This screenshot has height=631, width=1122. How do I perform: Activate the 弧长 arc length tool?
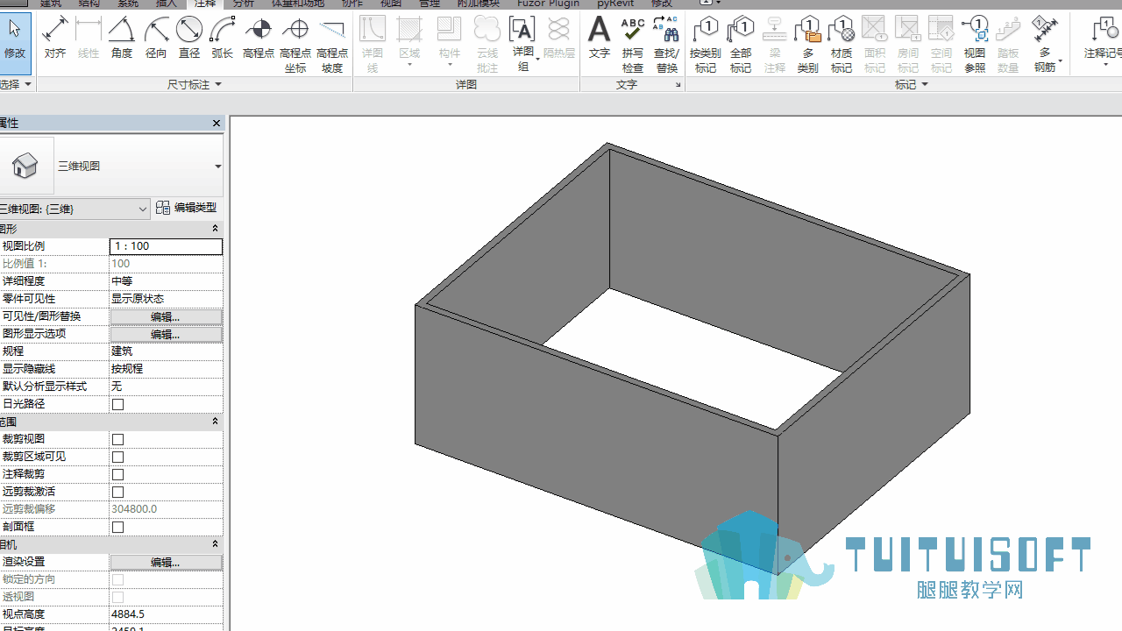coord(223,39)
